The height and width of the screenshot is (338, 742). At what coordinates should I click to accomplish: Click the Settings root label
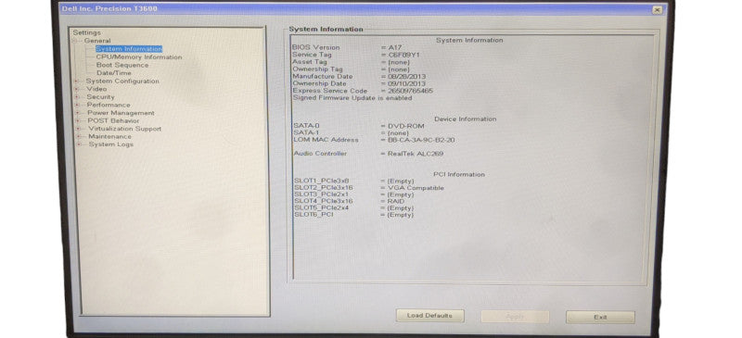click(86, 32)
